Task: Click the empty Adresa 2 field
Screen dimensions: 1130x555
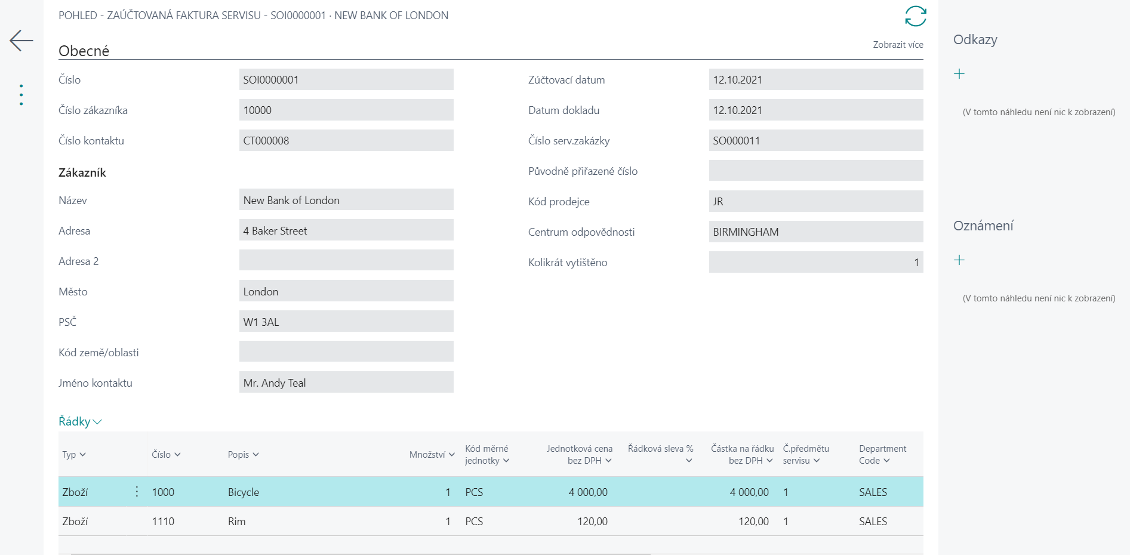Action: pyautogui.click(x=346, y=261)
